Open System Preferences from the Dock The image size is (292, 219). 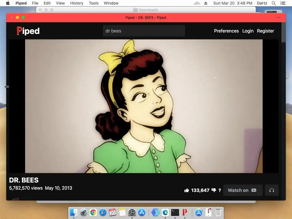(x=132, y=212)
